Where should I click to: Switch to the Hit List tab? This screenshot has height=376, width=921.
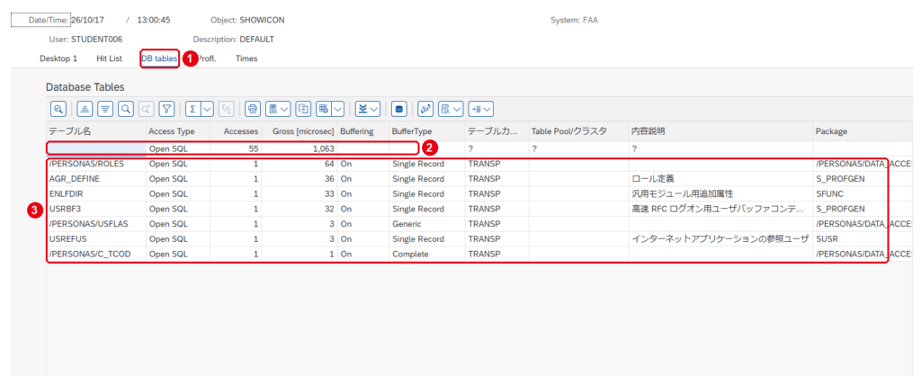[109, 58]
